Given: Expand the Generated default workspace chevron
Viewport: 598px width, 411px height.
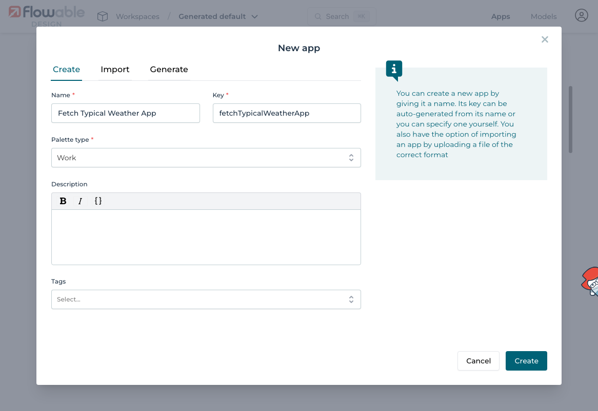Looking at the screenshot, I should coord(255,16).
